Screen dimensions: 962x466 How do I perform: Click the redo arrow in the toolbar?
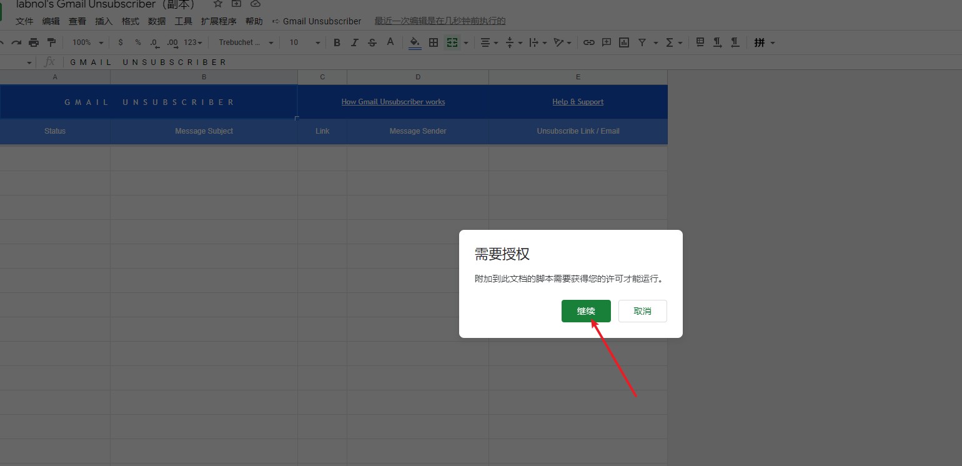(x=16, y=42)
